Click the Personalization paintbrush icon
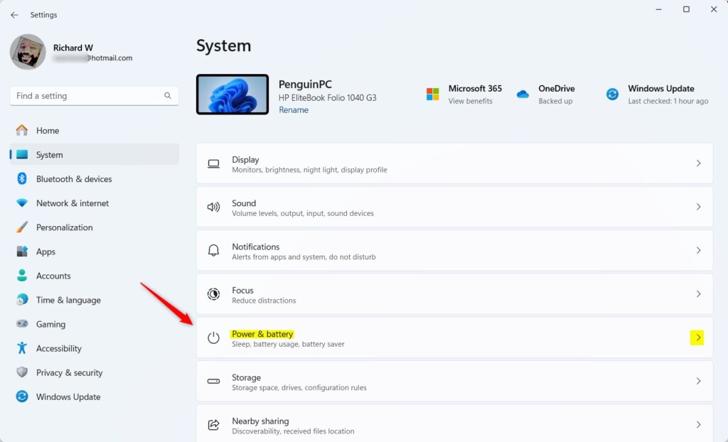 click(x=22, y=227)
